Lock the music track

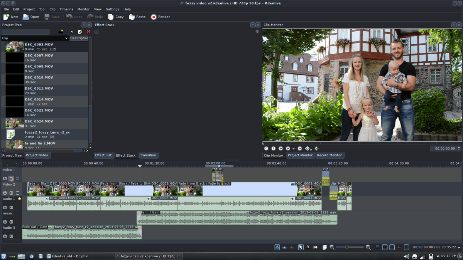(x=5, y=222)
